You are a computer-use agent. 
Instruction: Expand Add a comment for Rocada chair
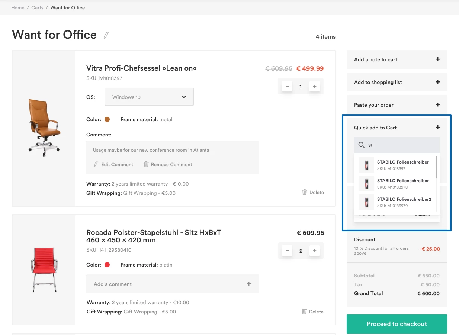coord(173,284)
